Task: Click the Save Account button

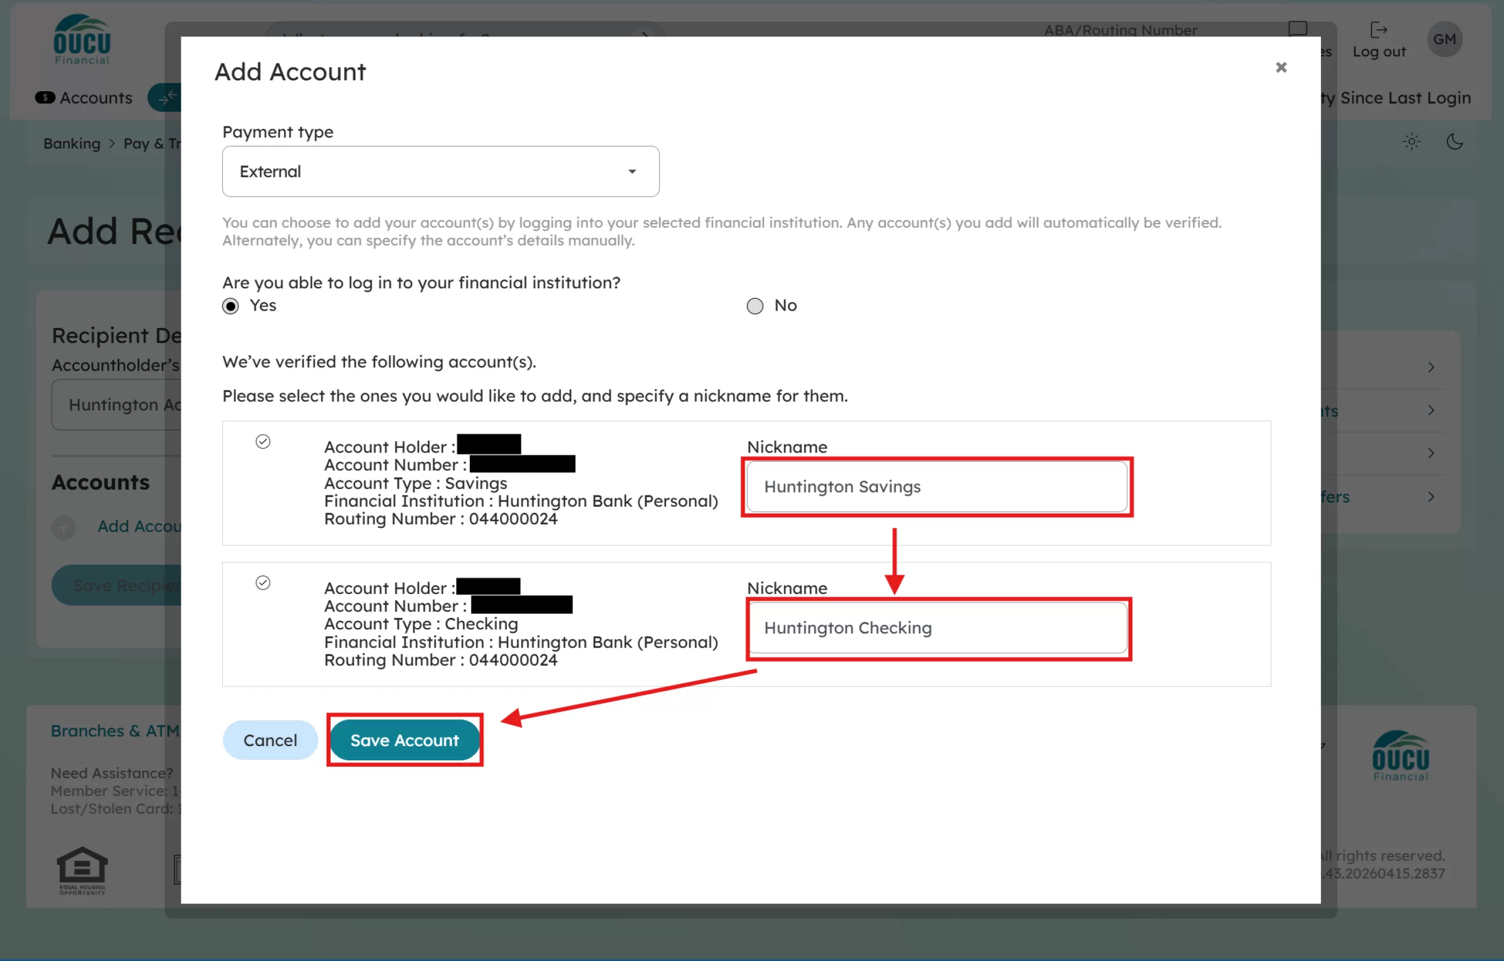Action: (404, 740)
